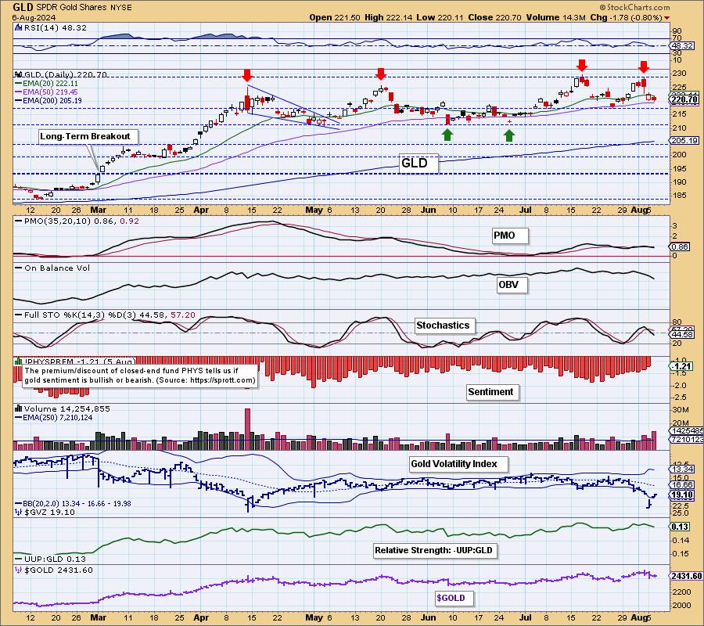Click the Mar label on the bottom date axis

click(x=99, y=618)
